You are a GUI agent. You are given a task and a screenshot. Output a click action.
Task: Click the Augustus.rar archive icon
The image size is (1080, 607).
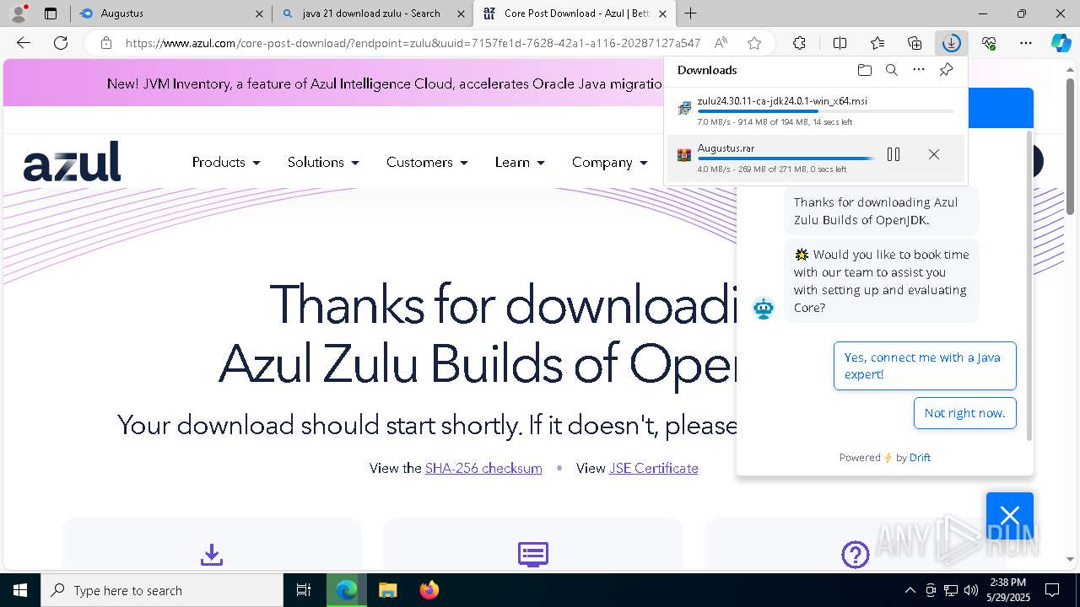(x=684, y=155)
